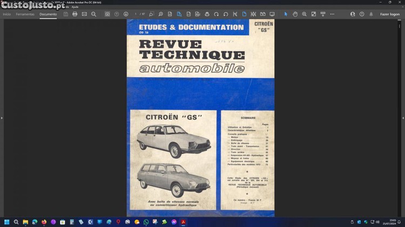Expand the left navigation pane arrow

[x=2, y=118]
